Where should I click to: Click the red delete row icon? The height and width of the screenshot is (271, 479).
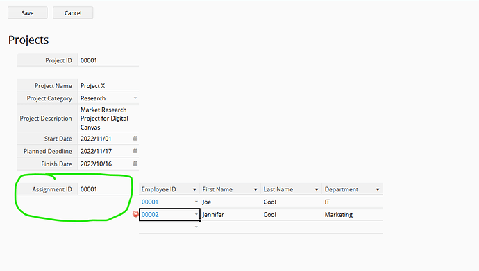135,214
